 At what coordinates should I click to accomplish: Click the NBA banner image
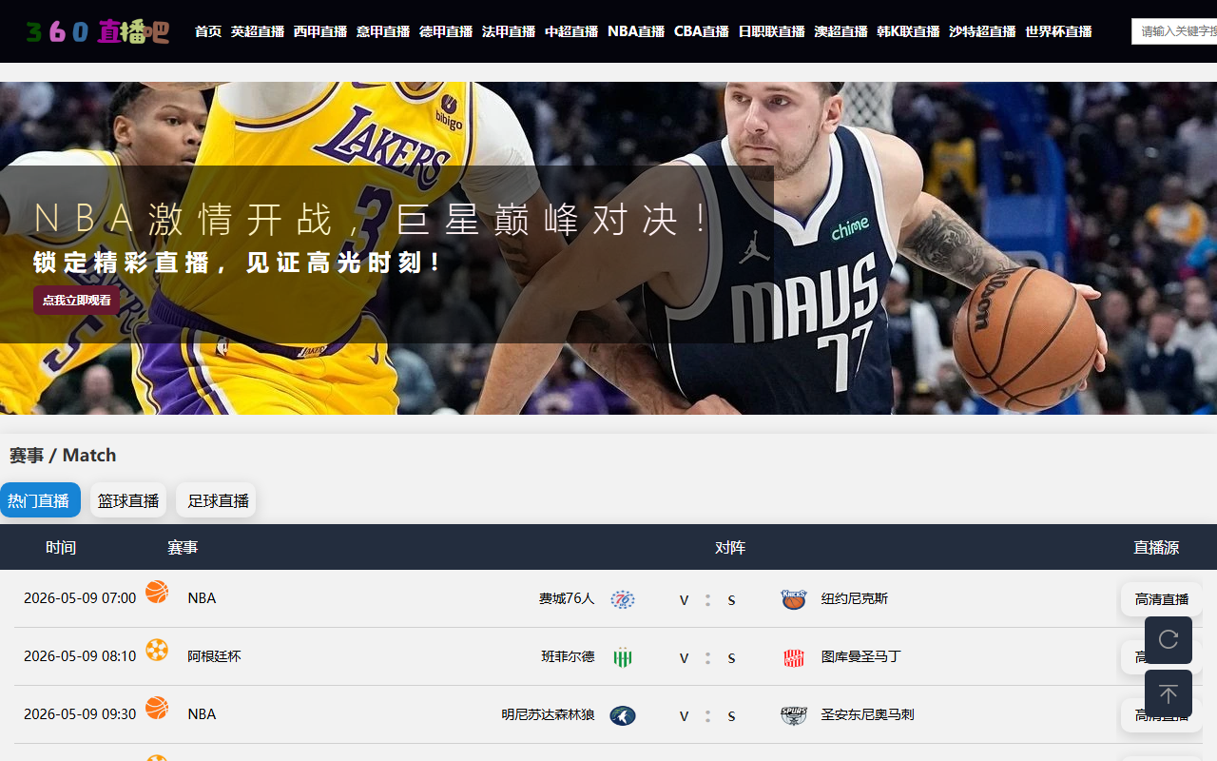(608, 248)
